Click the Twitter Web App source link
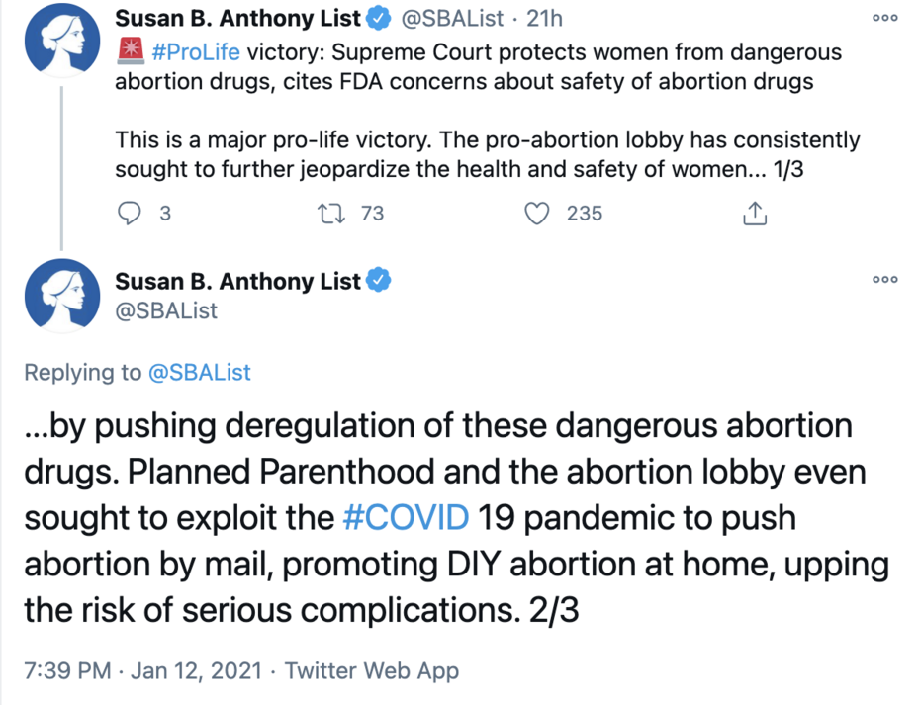 pyautogui.click(x=372, y=670)
